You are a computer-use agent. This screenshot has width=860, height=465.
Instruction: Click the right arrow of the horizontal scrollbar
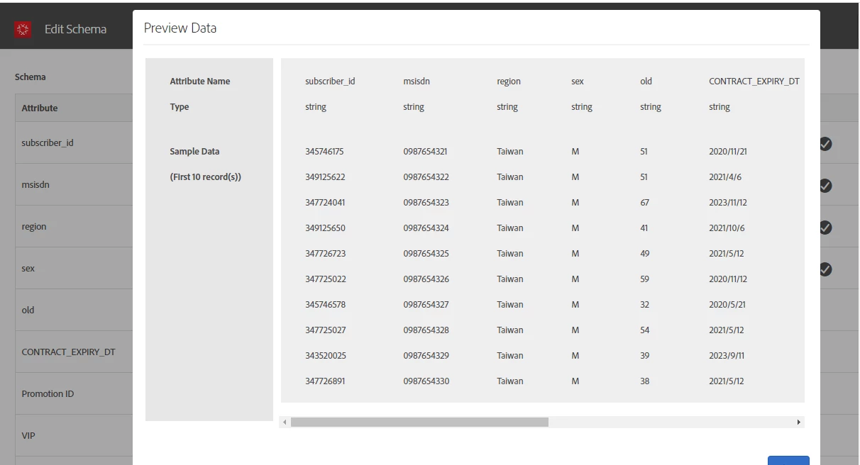799,422
